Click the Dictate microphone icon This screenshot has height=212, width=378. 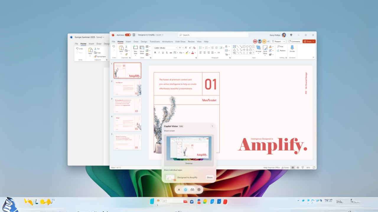point(292,47)
